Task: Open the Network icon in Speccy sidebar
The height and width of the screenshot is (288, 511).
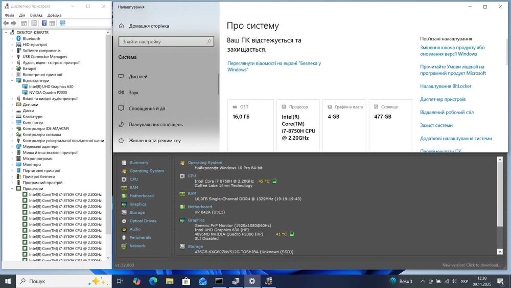Action: [124, 246]
